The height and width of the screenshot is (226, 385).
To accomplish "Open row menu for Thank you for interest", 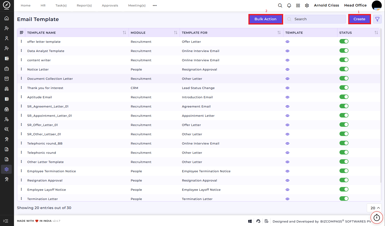I will tap(21, 87).
